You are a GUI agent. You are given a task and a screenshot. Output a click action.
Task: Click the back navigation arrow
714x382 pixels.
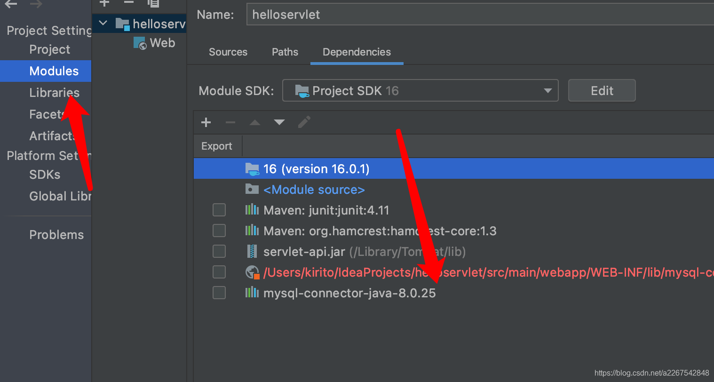coord(11,4)
